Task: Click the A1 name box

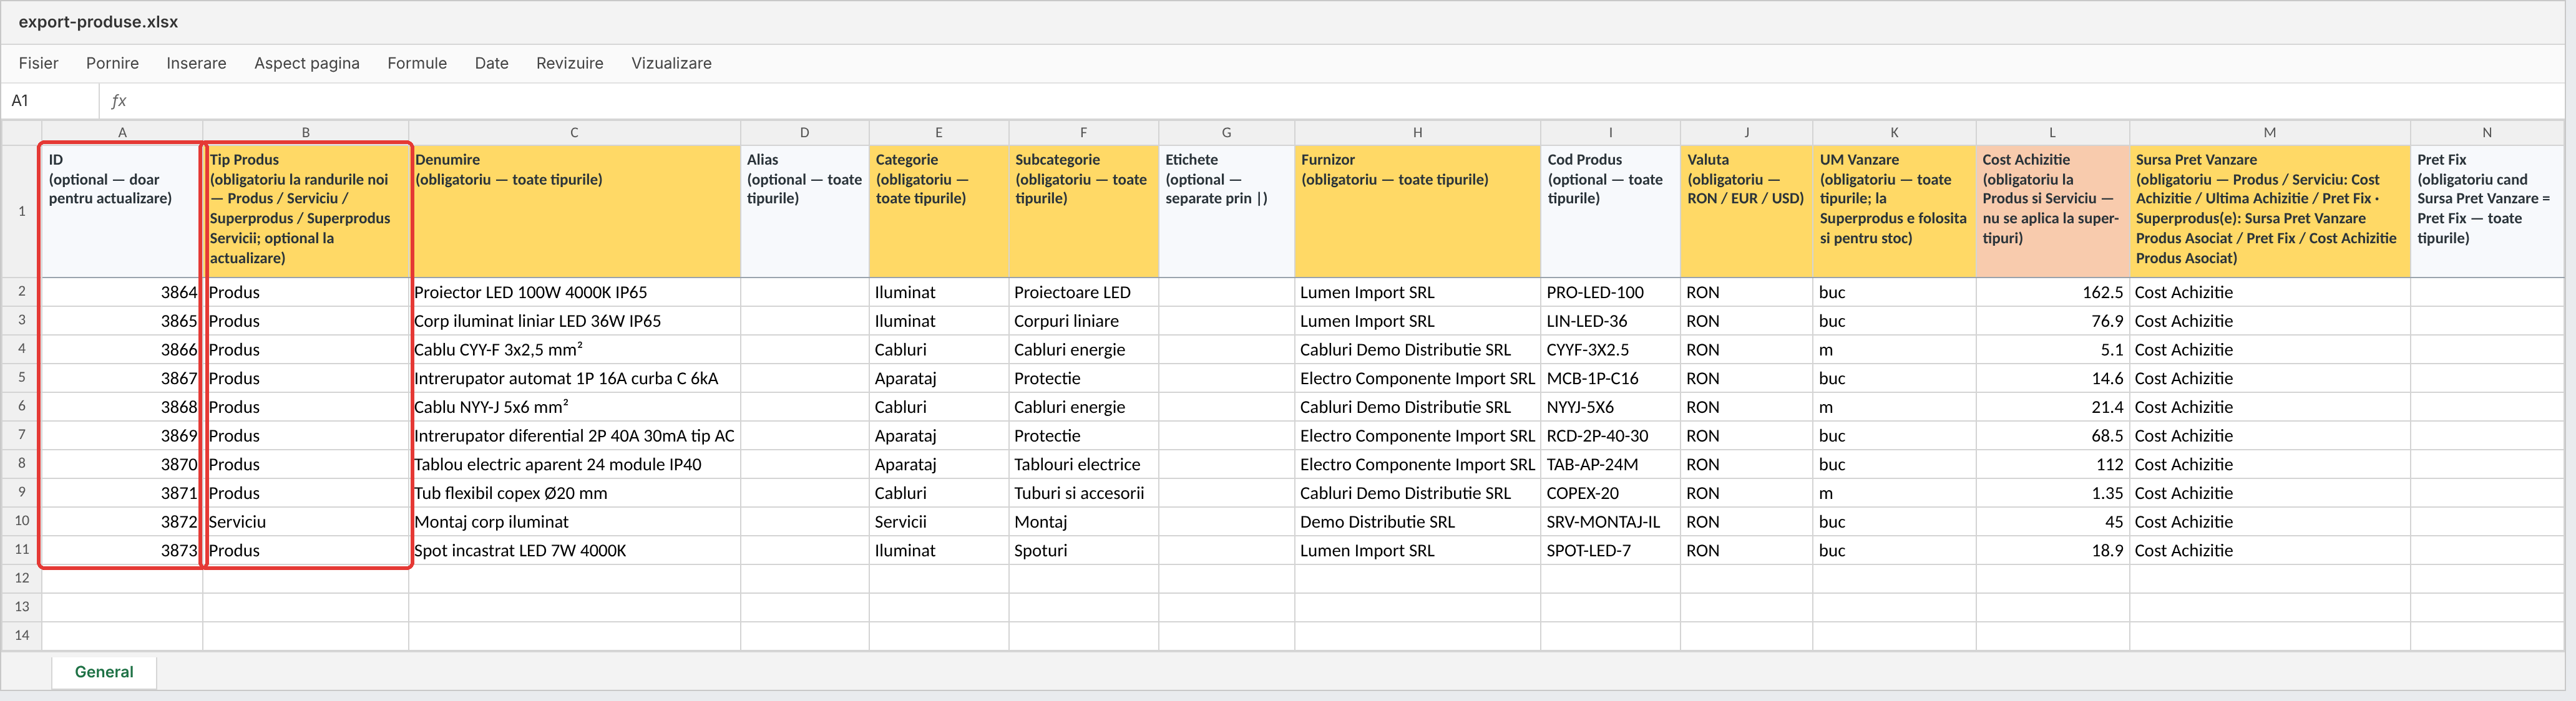Action: [50, 101]
